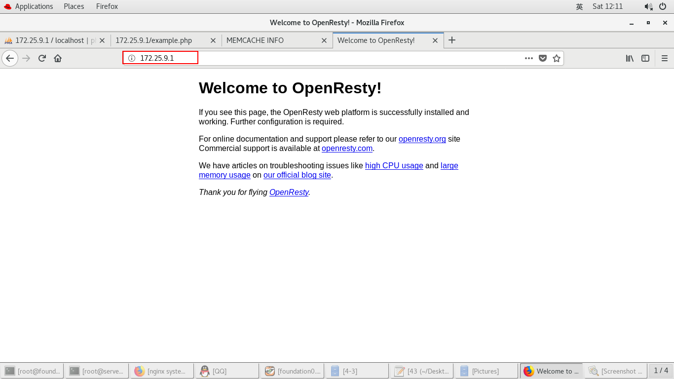This screenshot has width=674, height=379.
Task: Follow the openresty.com link
Action: pyautogui.click(x=347, y=149)
